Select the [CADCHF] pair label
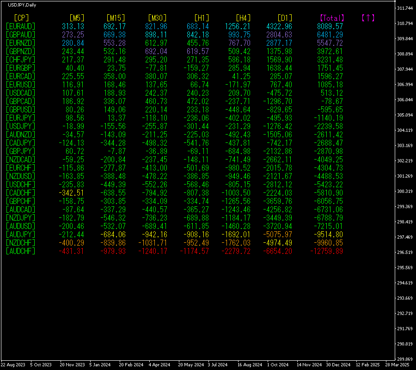 point(20,193)
